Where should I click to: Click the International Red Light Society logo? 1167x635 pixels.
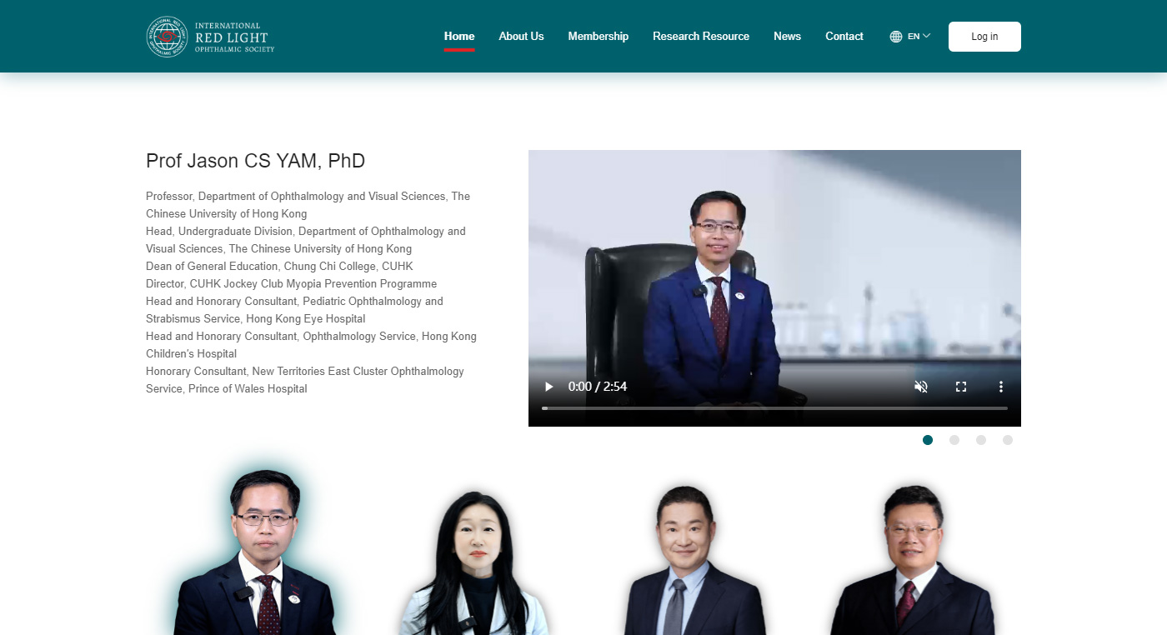point(210,37)
